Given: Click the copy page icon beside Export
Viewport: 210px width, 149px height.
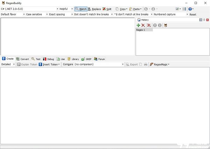Looking at the screenshot, I should click(x=140, y=64).
